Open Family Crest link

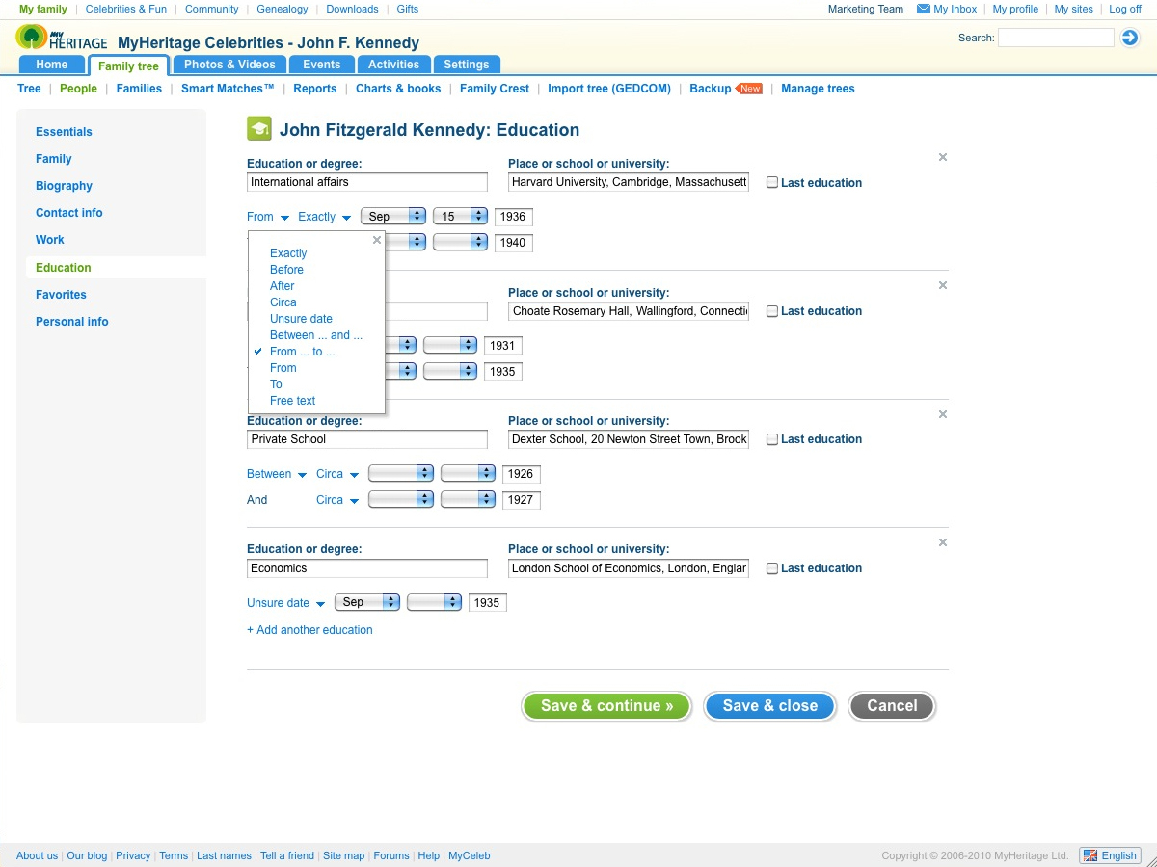click(495, 89)
